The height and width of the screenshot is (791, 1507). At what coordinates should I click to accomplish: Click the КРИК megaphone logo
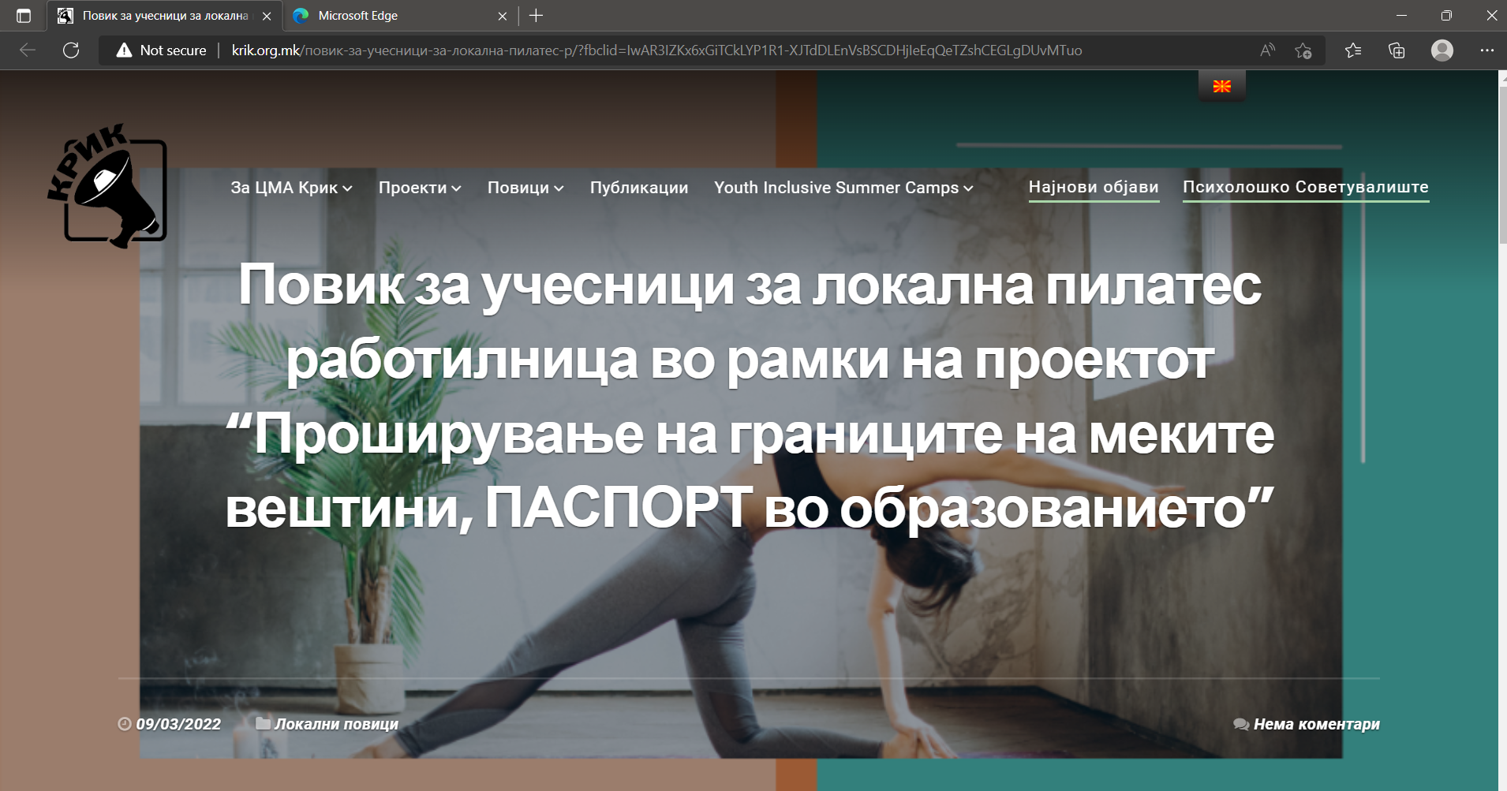[x=107, y=186]
